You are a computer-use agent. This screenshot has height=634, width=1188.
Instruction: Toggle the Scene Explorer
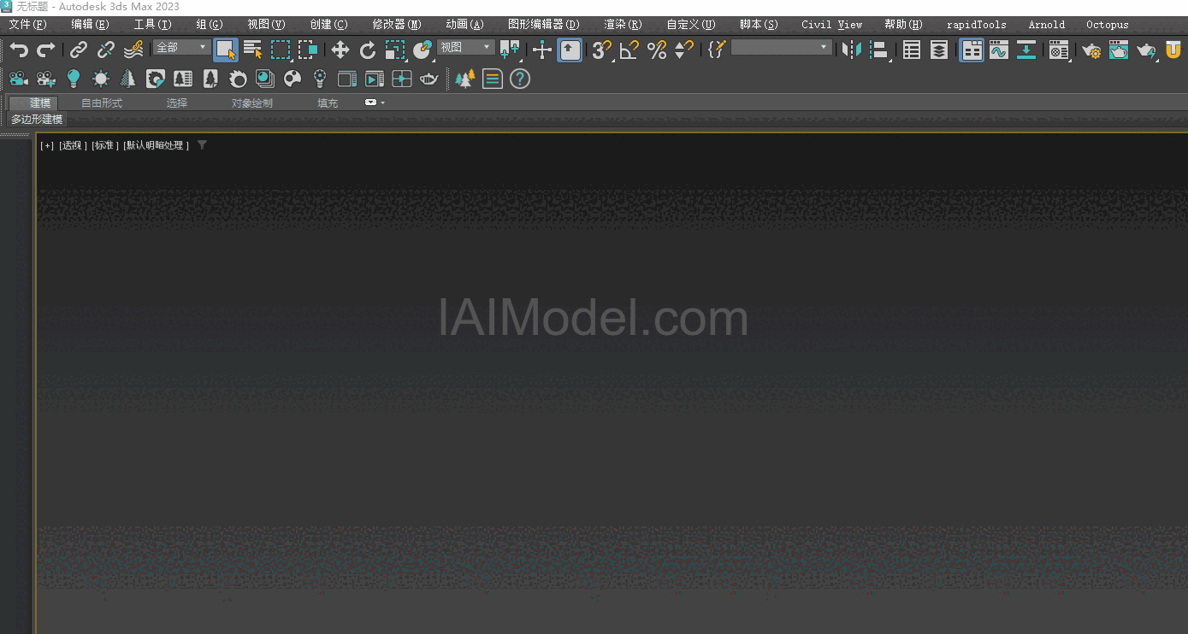pos(912,50)
